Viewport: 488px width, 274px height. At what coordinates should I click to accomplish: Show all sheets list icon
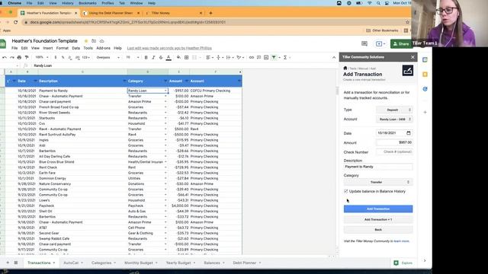pos(16,263)
